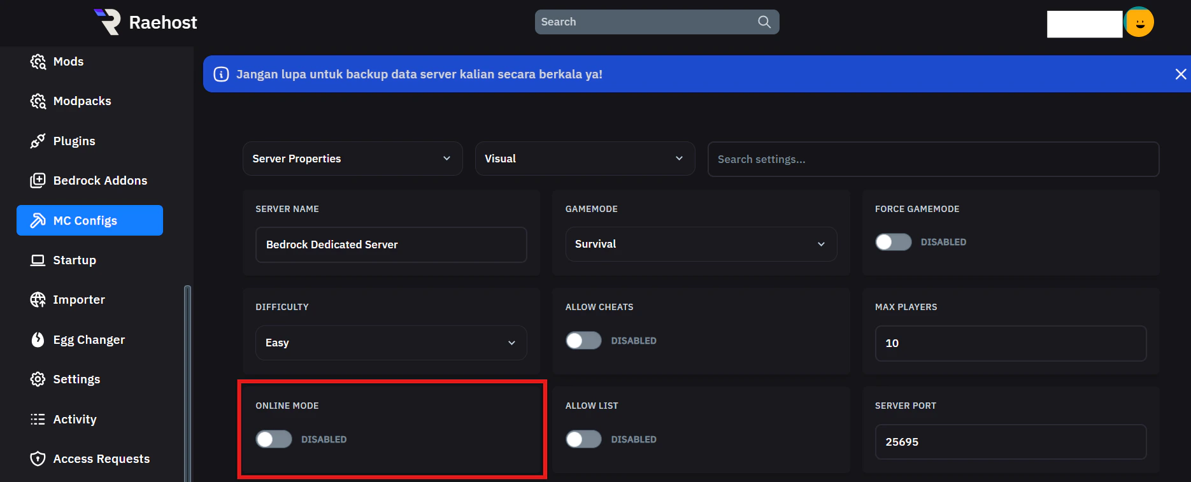1191x482 pixels.
Task: Click the SERVER NAME label
Action: 287,209
